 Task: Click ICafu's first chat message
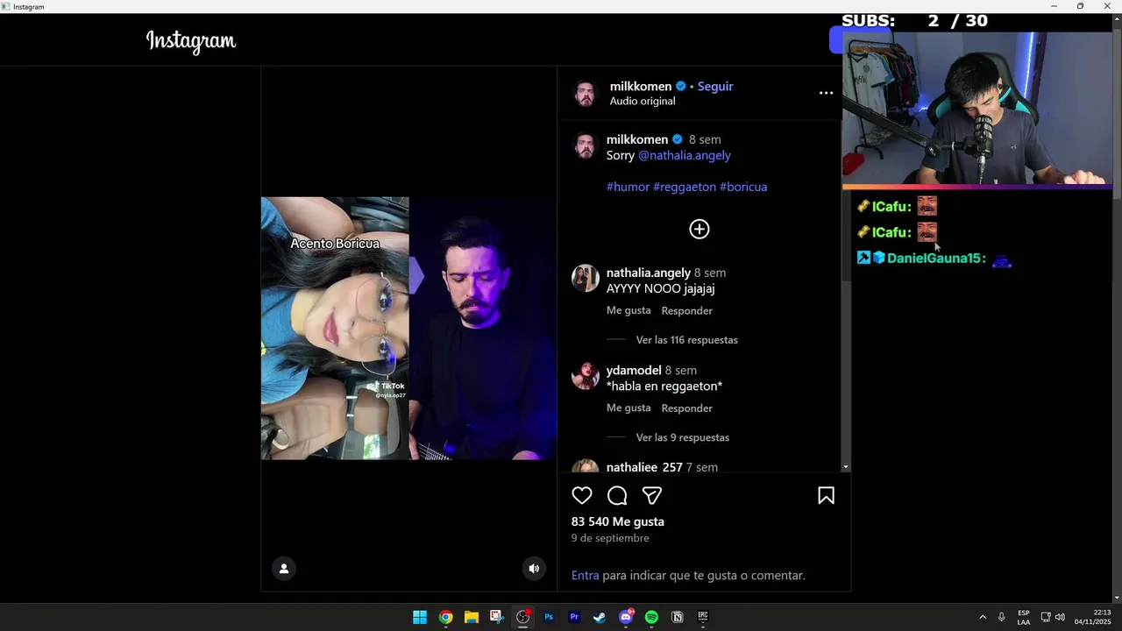898,207
